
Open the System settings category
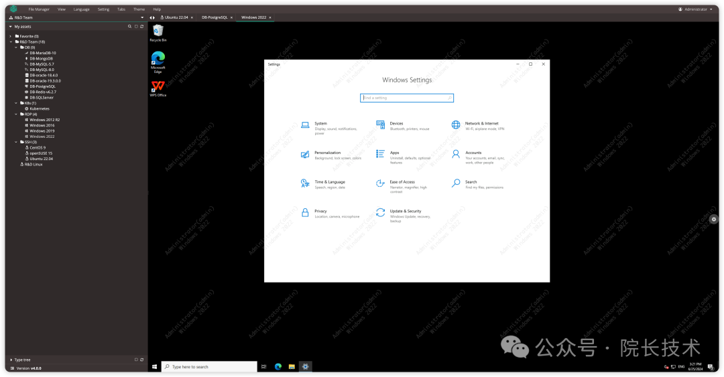click(x=330, y=128)
